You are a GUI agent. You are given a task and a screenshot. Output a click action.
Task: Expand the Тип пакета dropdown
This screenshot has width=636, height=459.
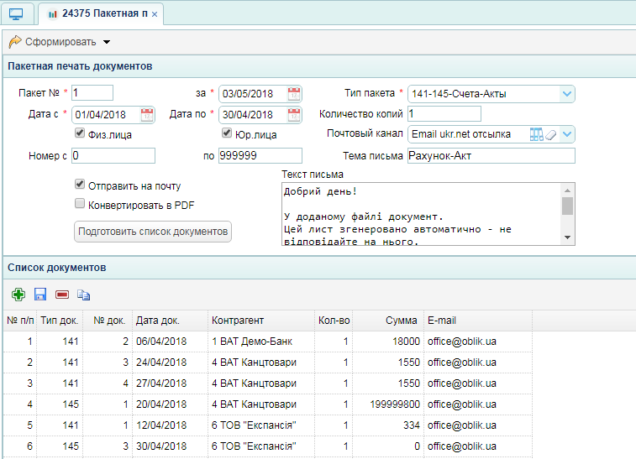coord(567,94)
